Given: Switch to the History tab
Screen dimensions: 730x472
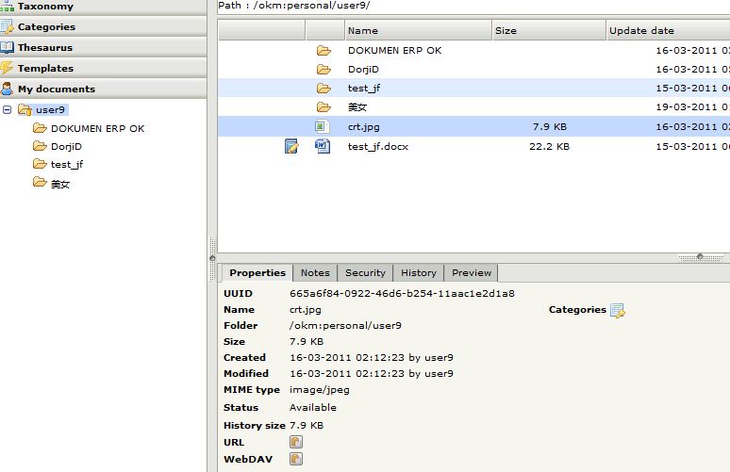Looking at the screenshot, I should pos(419,273).
